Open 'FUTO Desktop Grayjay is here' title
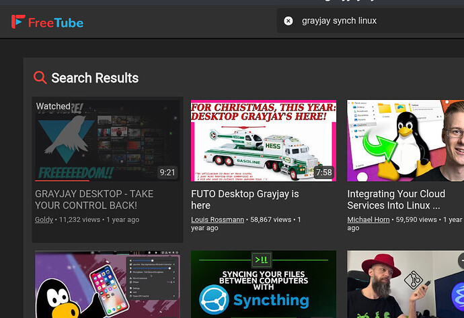The image size is (464, 318). pos(245,200)
